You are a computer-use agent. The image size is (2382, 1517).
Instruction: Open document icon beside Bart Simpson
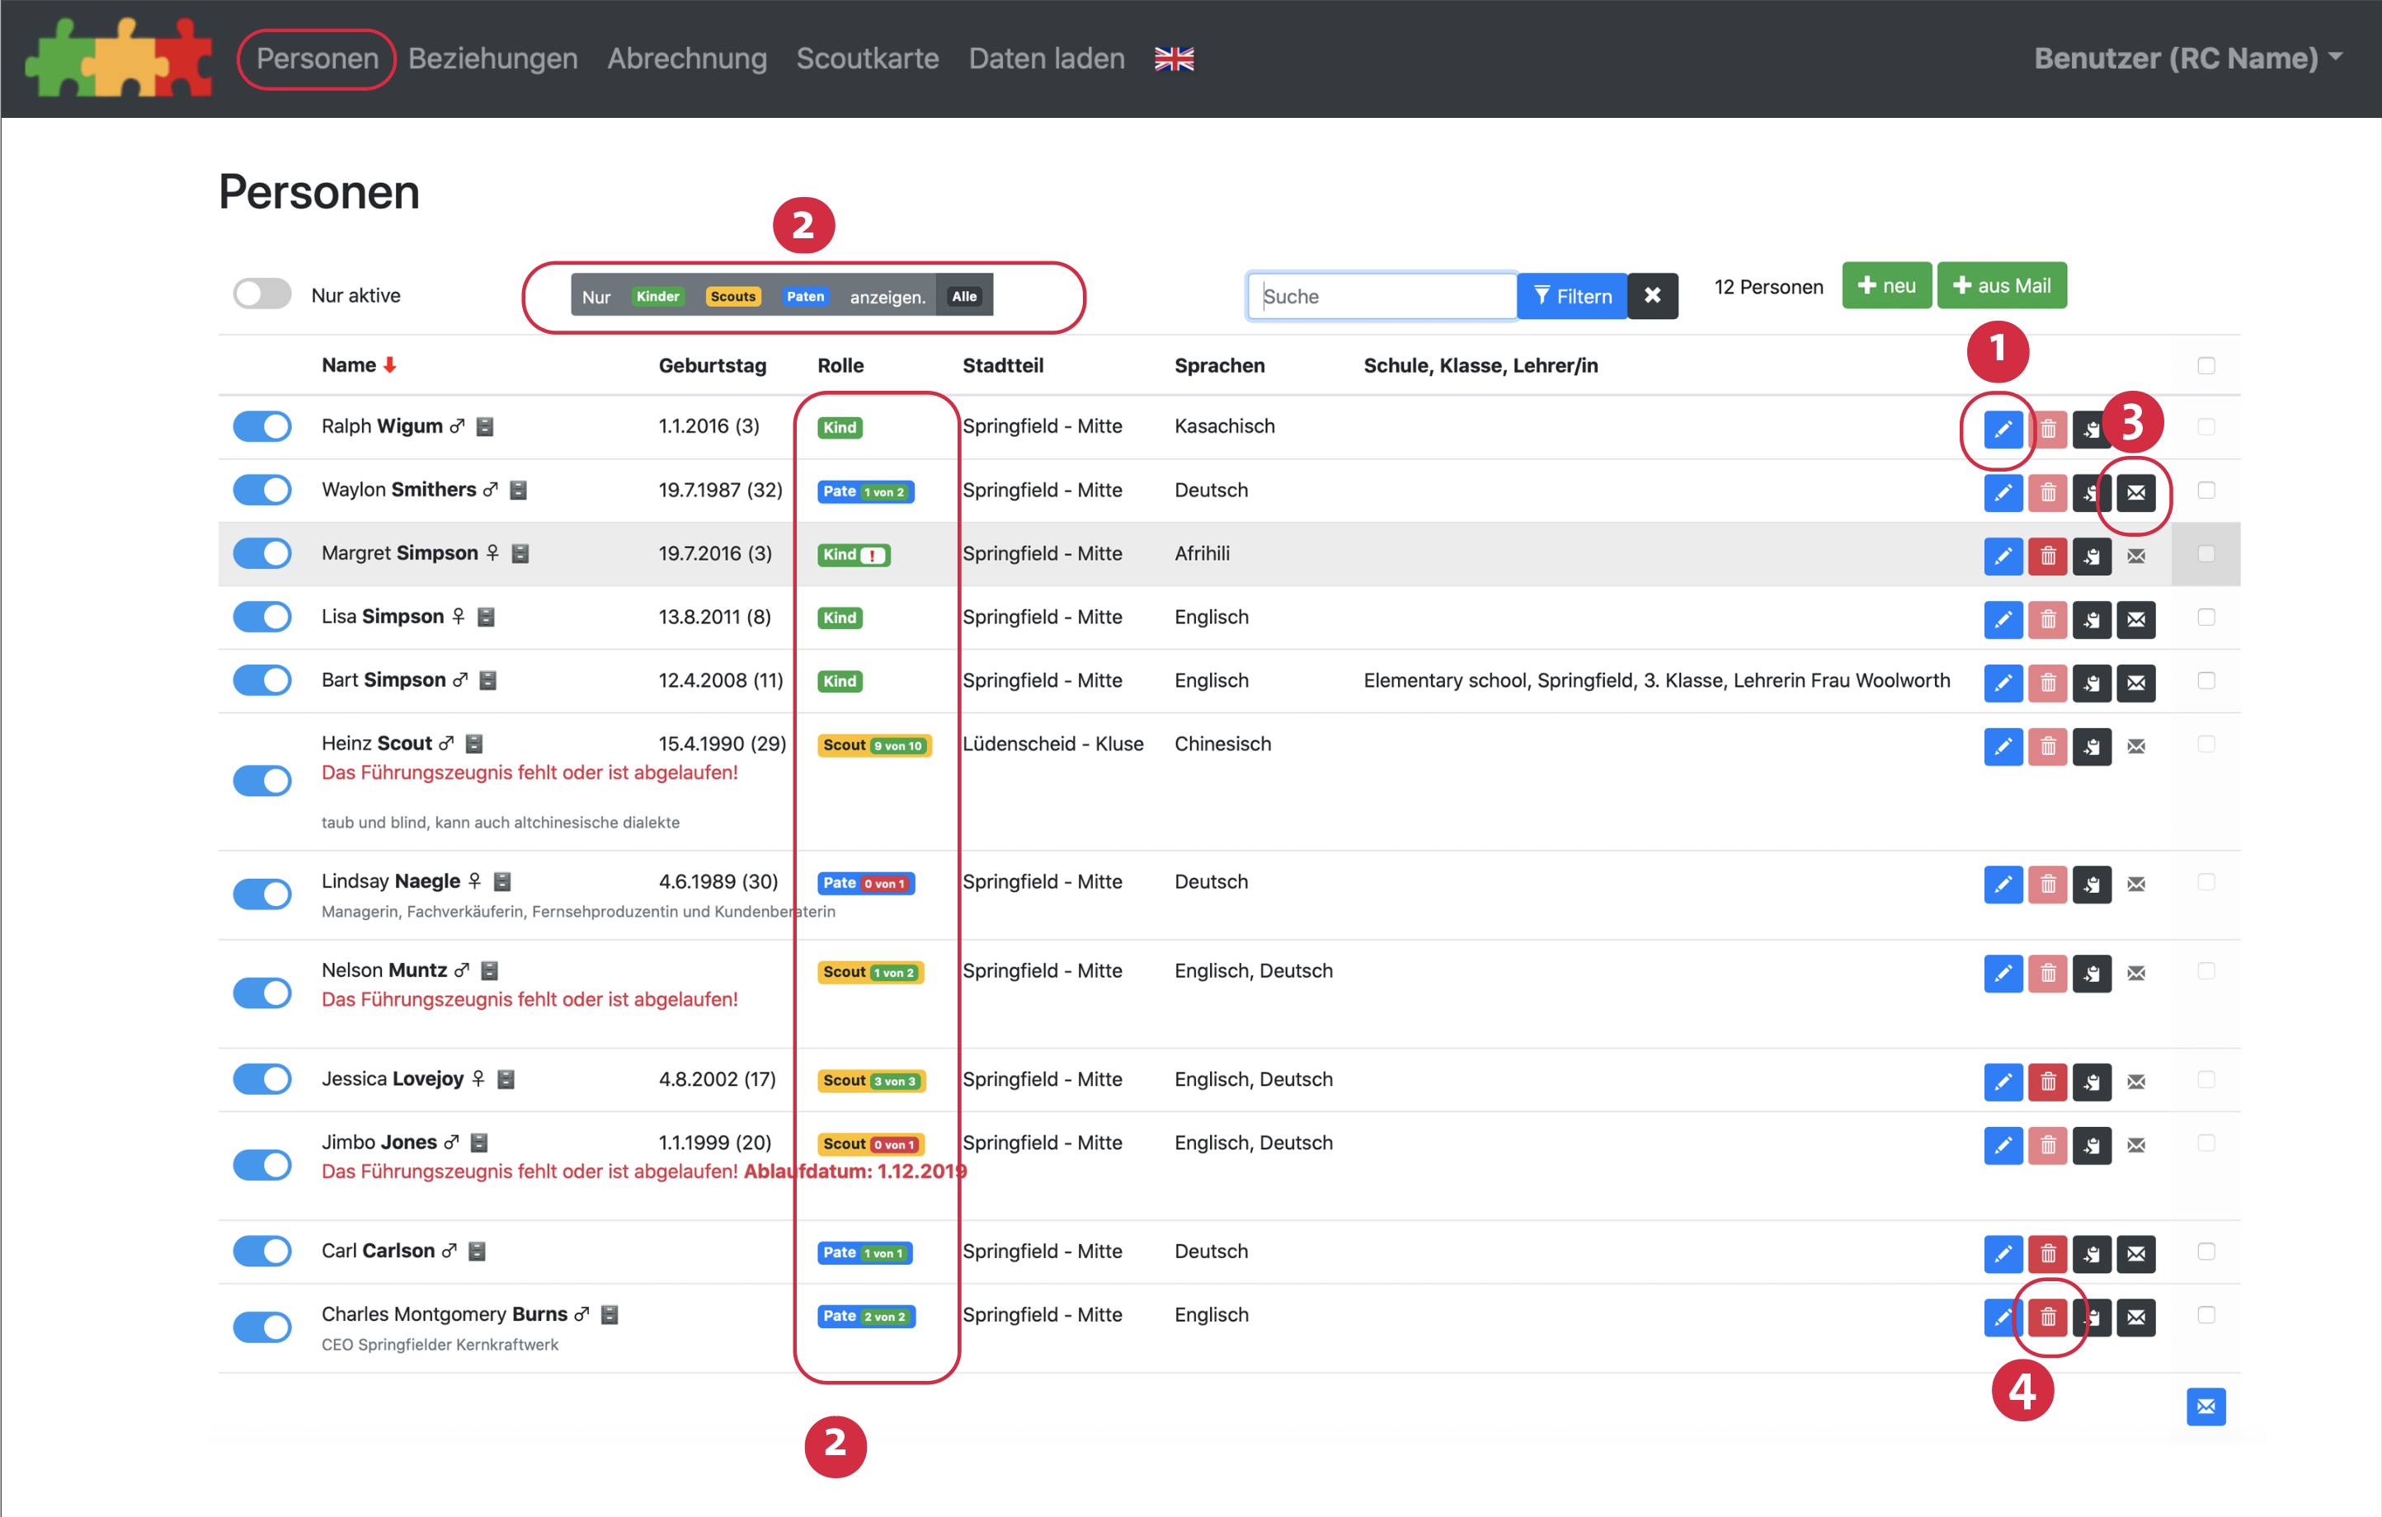tap(487, 680)
